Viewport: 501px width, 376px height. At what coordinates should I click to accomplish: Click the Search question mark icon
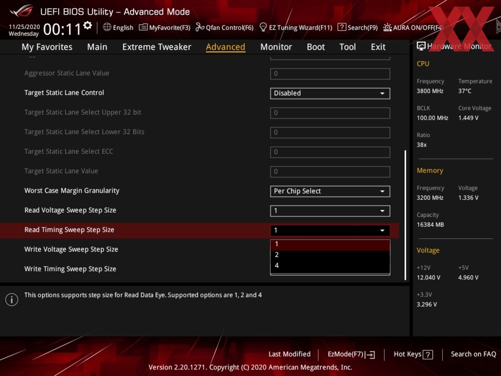tap(342, 27)
